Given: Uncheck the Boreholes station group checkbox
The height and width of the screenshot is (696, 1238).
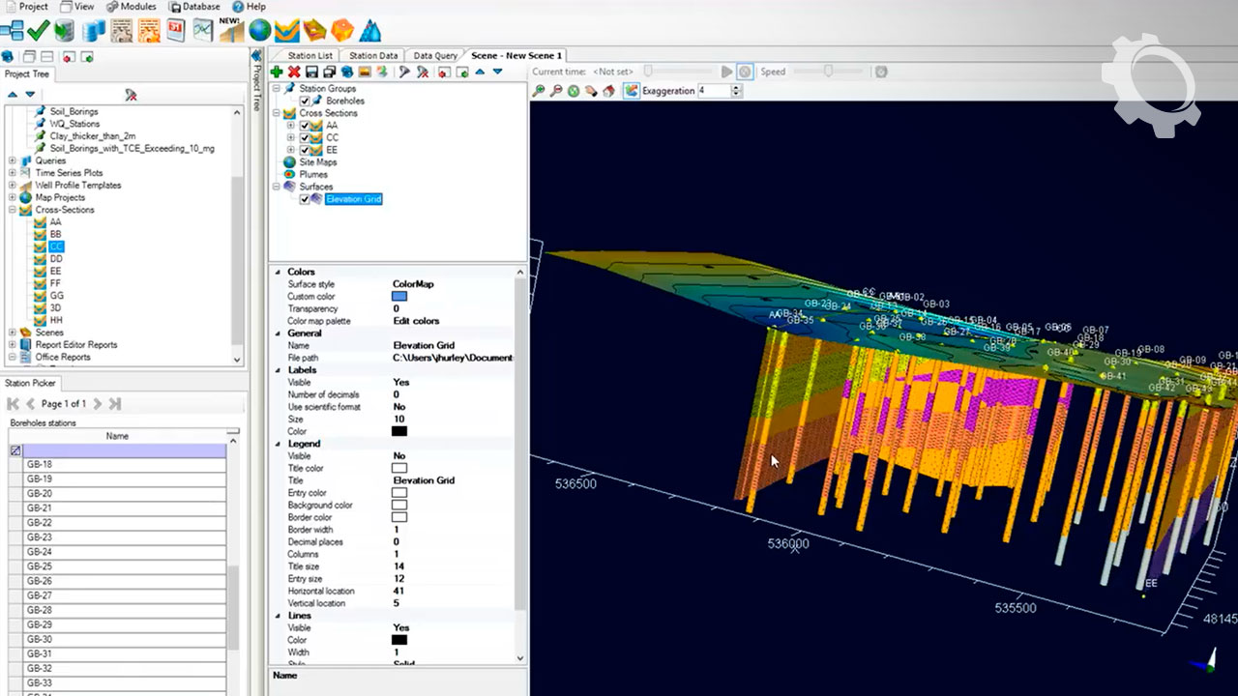Looking at the screenshot, I should click(x=305, y=101).
